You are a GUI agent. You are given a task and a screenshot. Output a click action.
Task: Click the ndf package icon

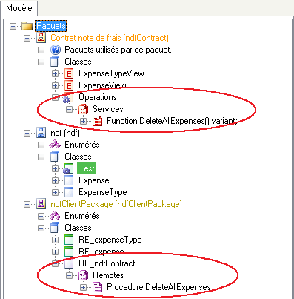pyautogui.click(x=41, y=133)
